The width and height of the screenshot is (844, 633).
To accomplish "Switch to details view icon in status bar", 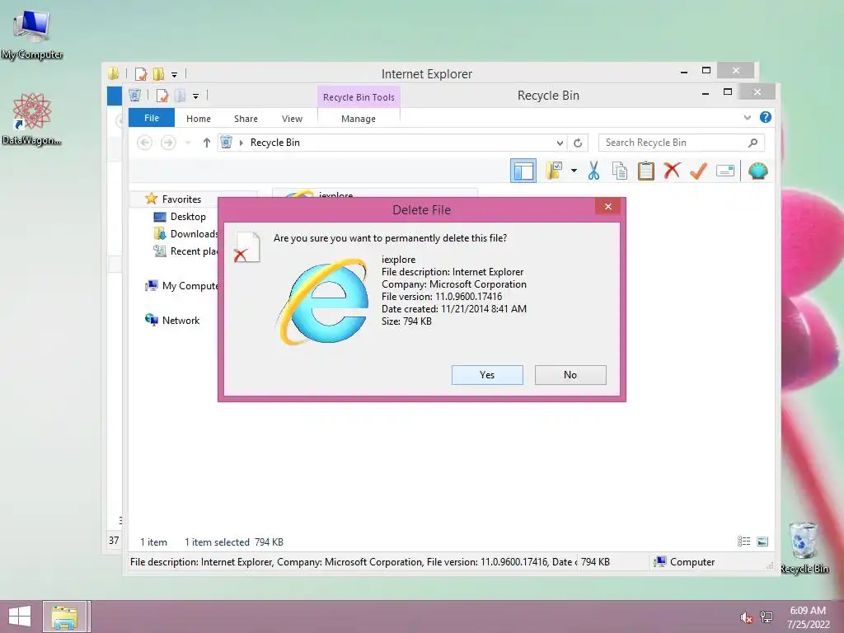I will pyautogui.click(x=744, y=542).
